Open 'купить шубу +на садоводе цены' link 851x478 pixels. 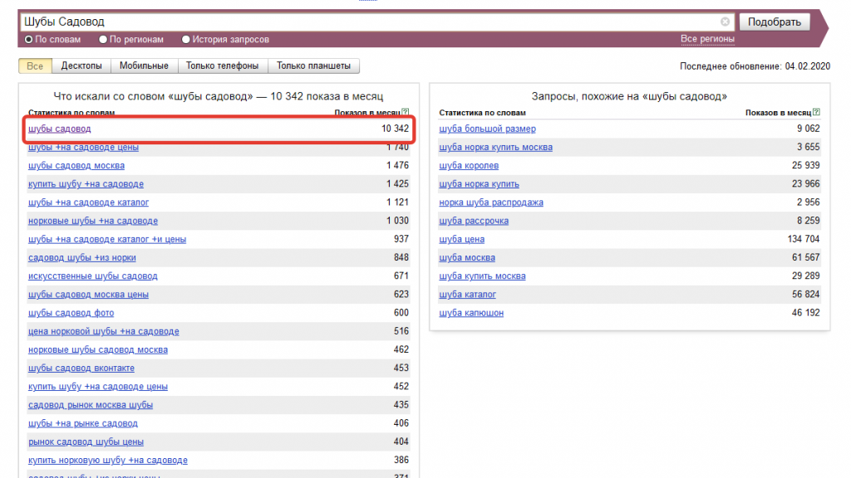pyautogui.click(x=98, y=387)
